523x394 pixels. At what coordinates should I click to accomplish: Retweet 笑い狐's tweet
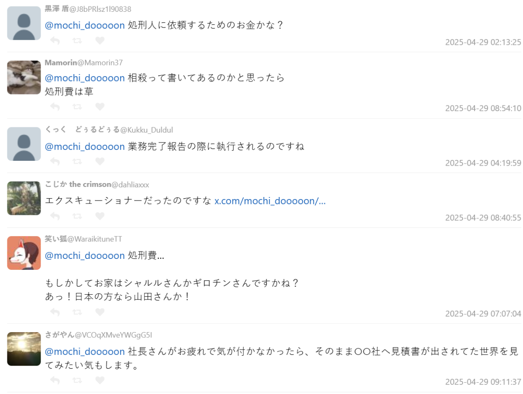click(78, 312)
